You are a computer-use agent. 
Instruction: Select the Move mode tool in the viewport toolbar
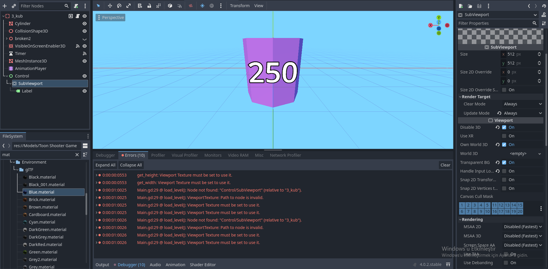[110, 6]
